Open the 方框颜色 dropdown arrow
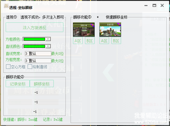This screenshot has width=170, height=126. point(48,39)
